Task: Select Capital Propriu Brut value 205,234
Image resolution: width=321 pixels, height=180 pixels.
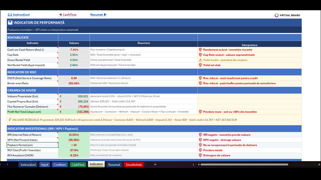Action: (x=74, y=101)
